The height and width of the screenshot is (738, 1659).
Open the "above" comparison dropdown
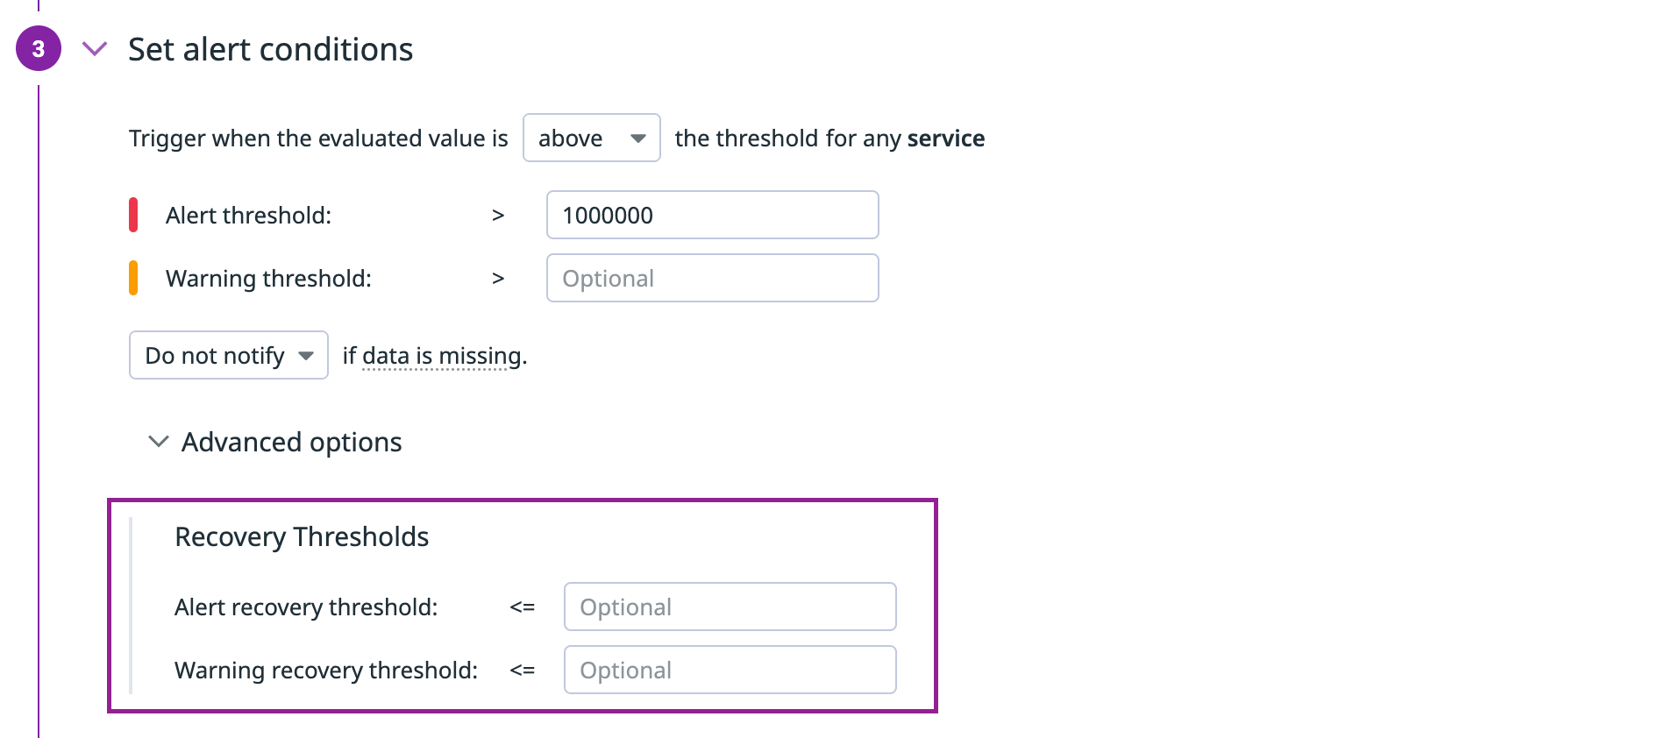click(x=591, y=138)
